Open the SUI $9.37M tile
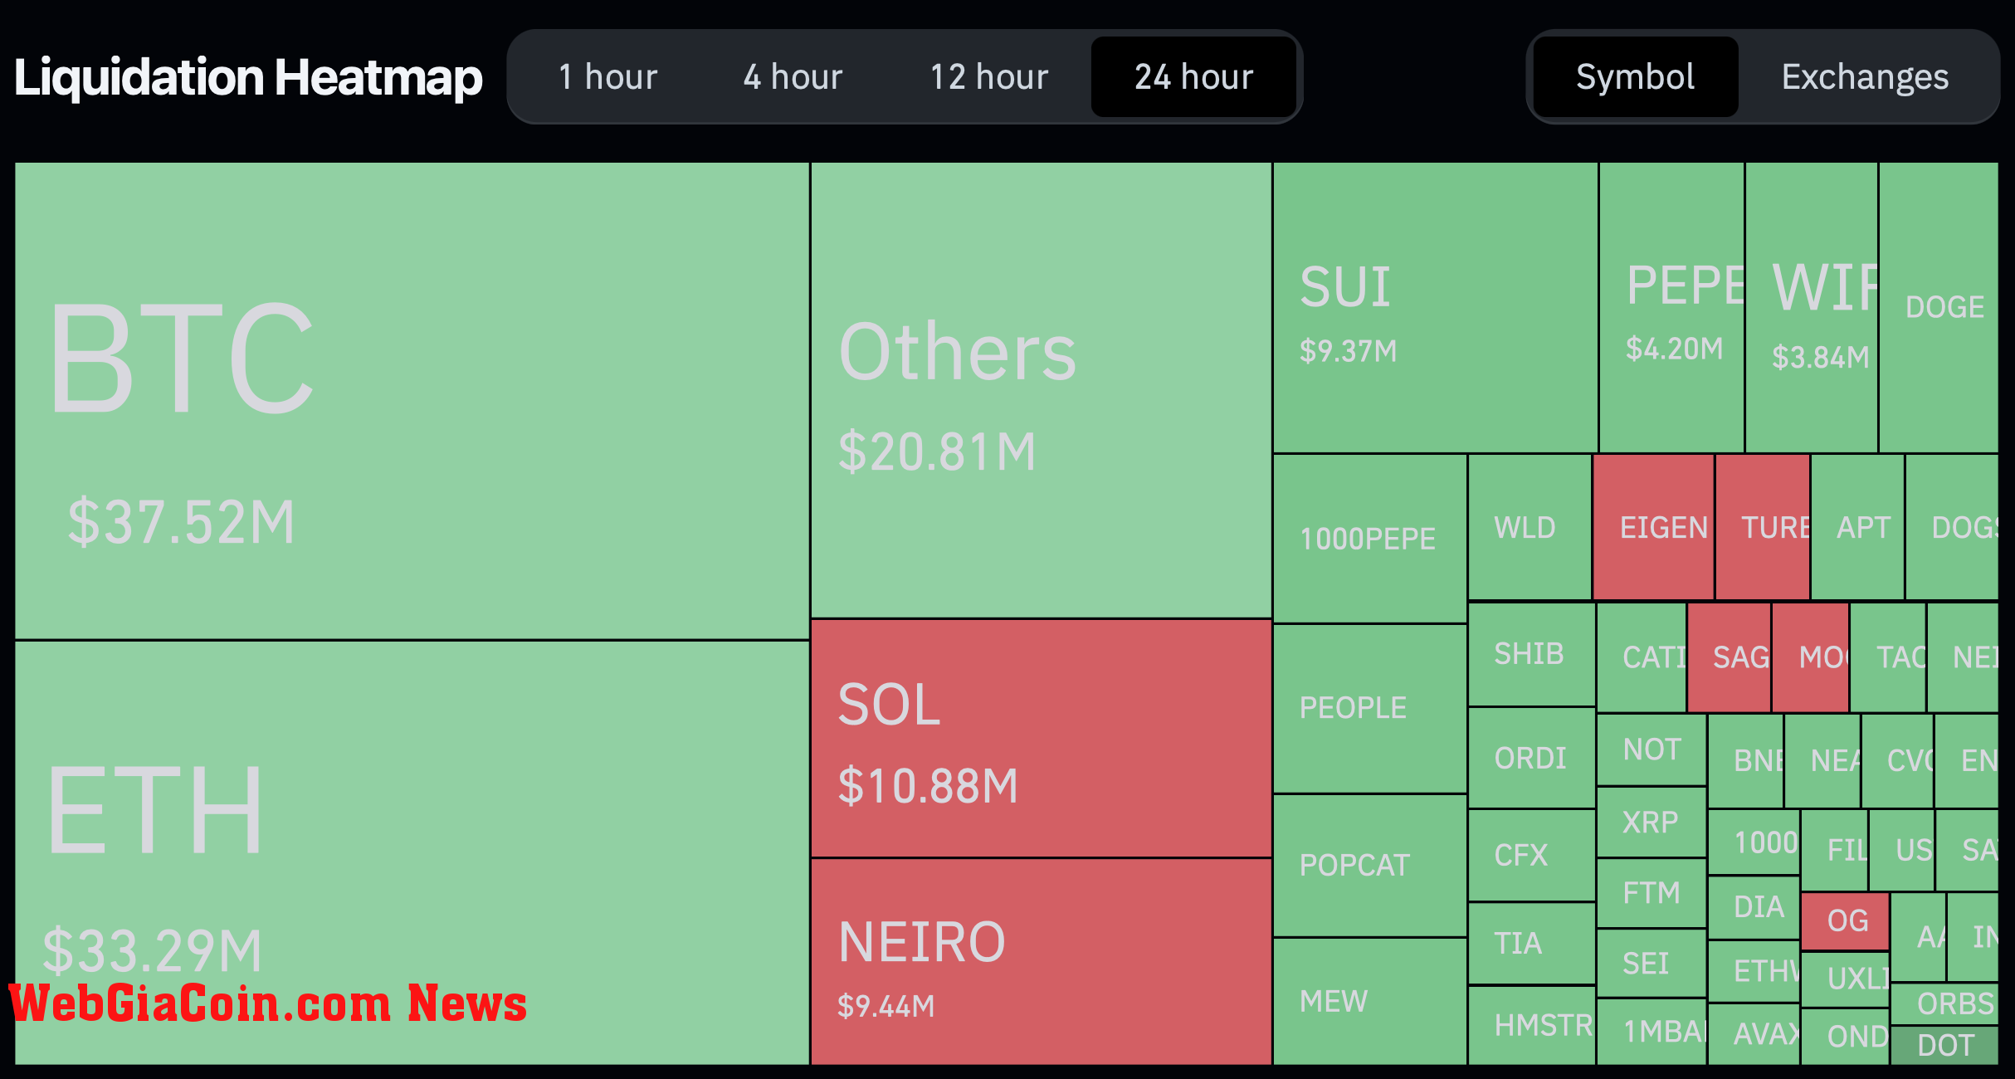Image resolution: width=2015 pixels, height=1079 pixels. pyautogui.click(x=1435, y=307)
